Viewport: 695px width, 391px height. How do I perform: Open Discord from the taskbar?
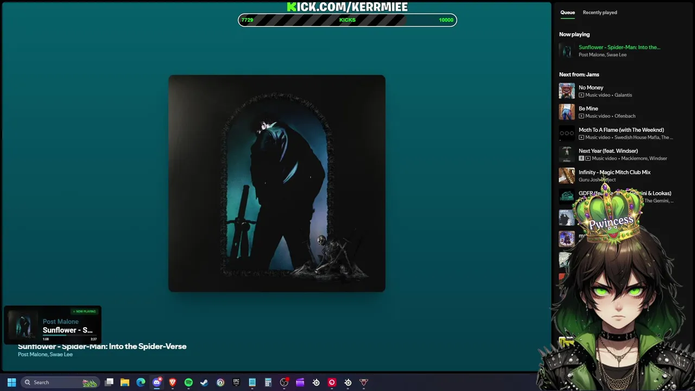157,382
